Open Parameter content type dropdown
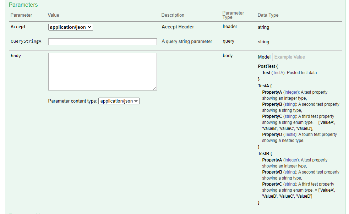 click(119, 101)
